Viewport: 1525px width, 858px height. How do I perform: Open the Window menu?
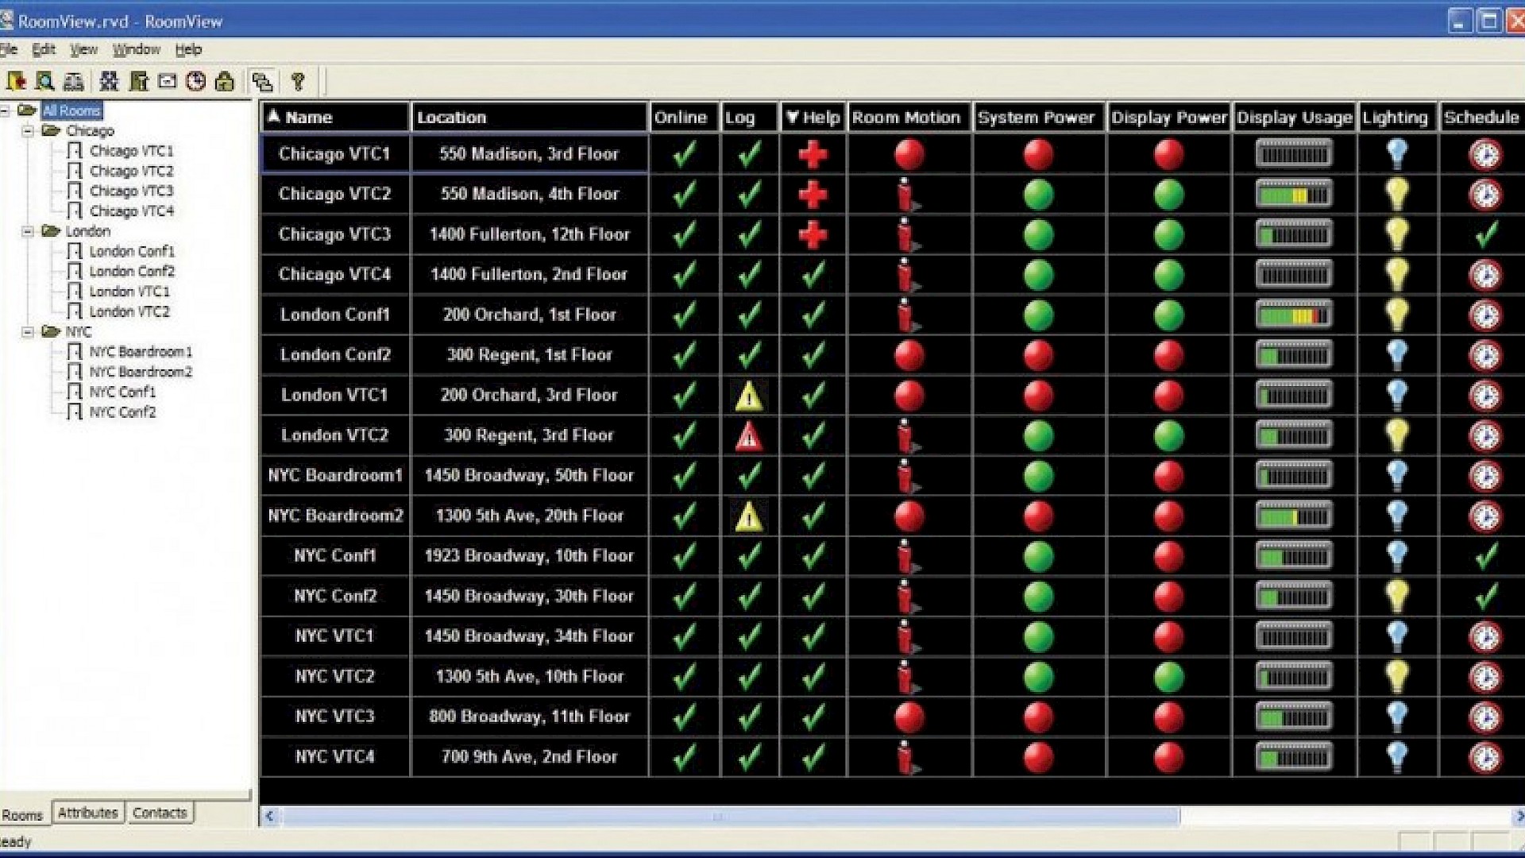coord(136,49)
